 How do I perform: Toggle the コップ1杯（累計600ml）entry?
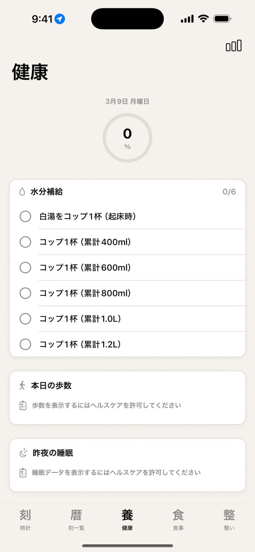click(x=25, y=267)
